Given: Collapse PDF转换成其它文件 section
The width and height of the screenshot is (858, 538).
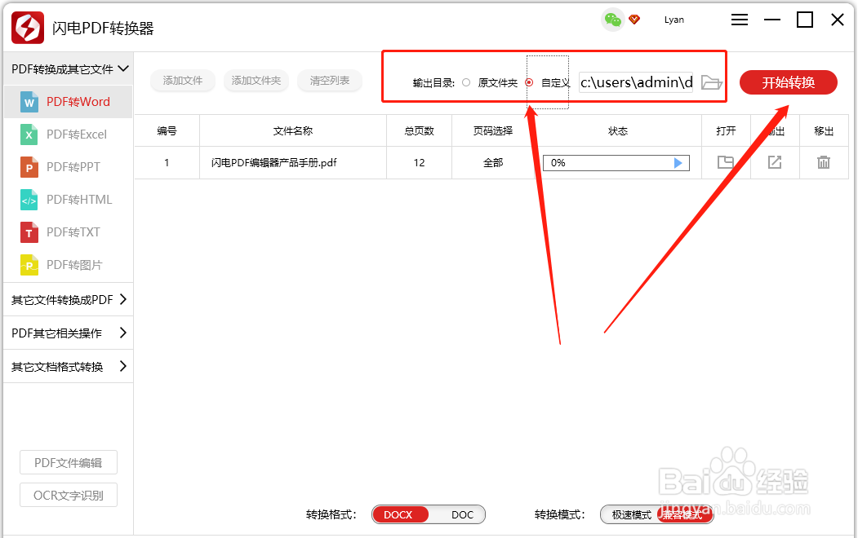Looking at the screenshot, I should point(69,68).
